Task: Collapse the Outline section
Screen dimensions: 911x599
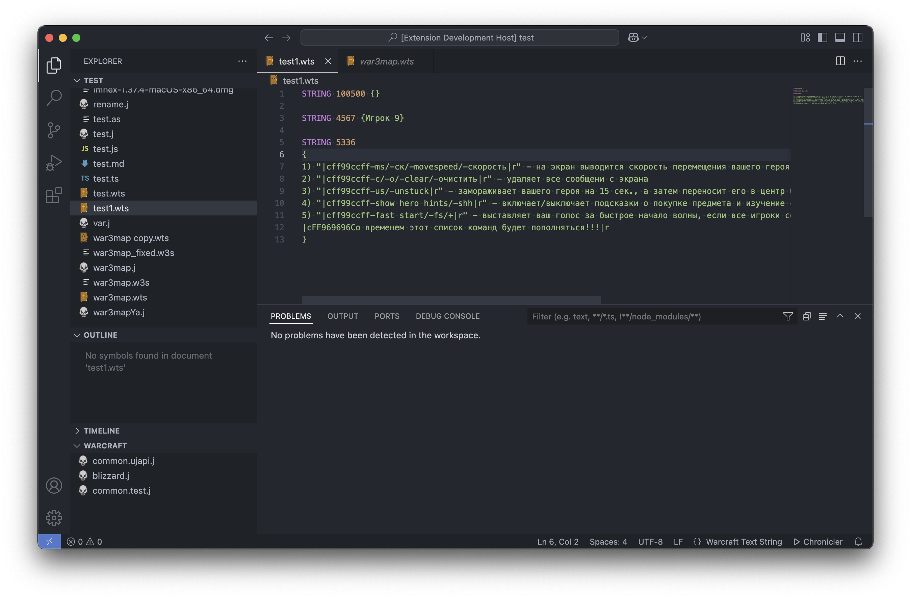Action: tap(100, 335)
